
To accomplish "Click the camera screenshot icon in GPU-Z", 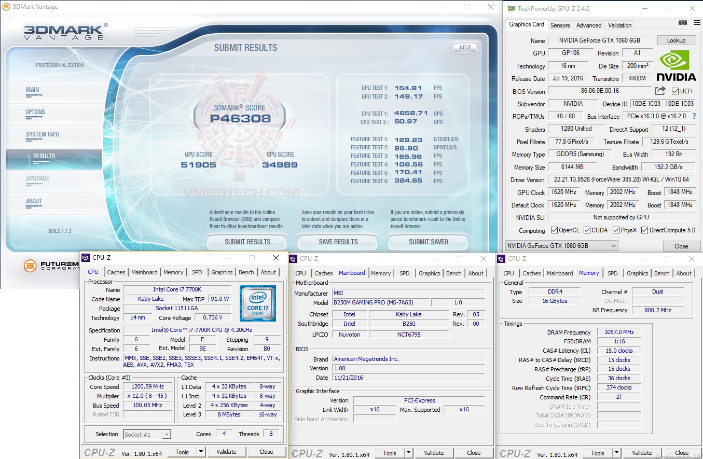I will (682, 23).
